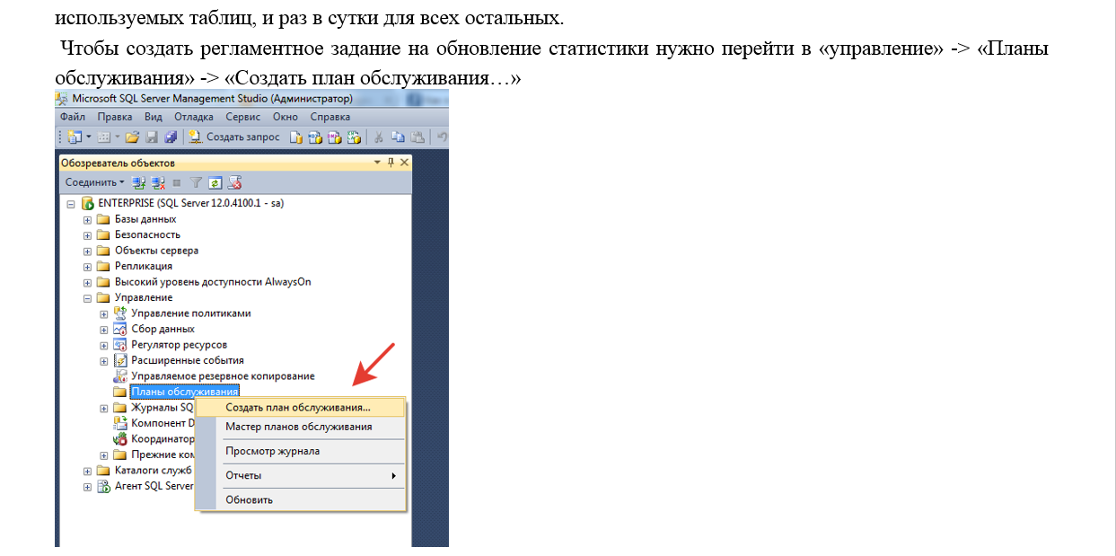Click the Disconnect server icon

click(158, 182)
